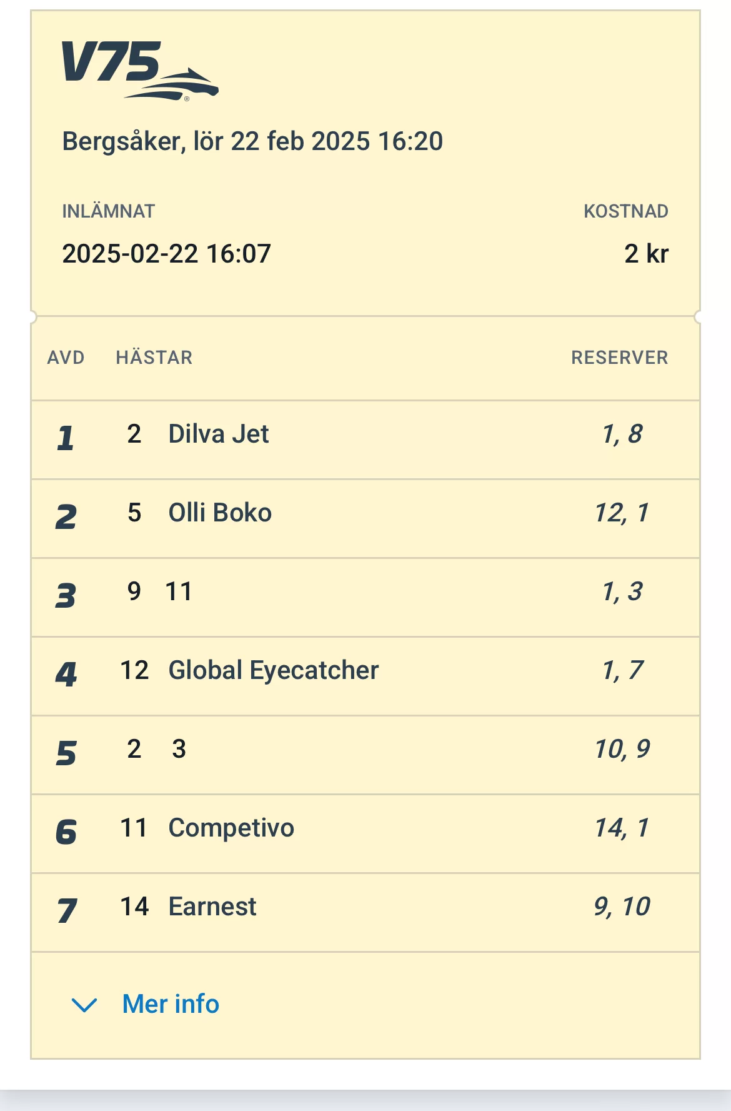
Task: Select Competivo in race 6
Action: (x=231, y=828)
